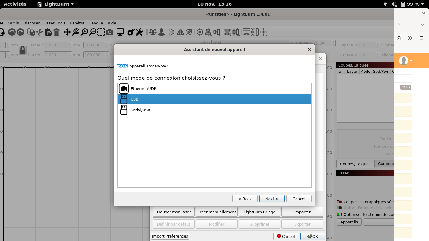The image size is (429, 241).
Task: Click the scissors cut icon
Action: (x=39, y=32)
